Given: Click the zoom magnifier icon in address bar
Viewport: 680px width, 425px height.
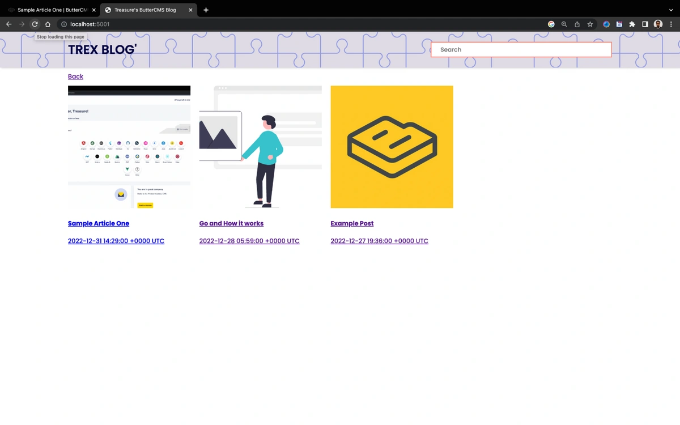Looking at the screenshot, I should [564, 24].
